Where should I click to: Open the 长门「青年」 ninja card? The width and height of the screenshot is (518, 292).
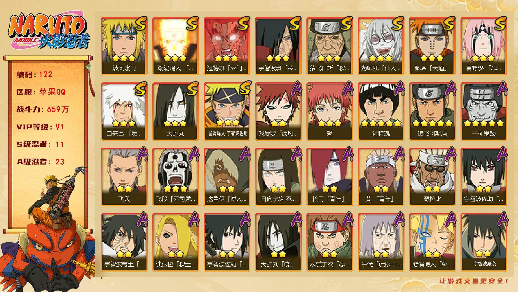[x=330, y=177]
